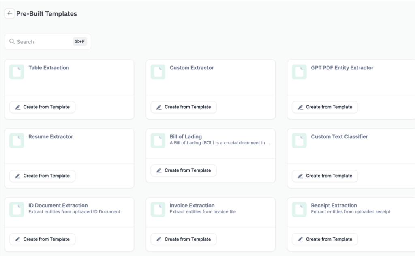Click the Invoice Extraction file icon
Viewport: 415px width, 256px height.
point(158,209)
